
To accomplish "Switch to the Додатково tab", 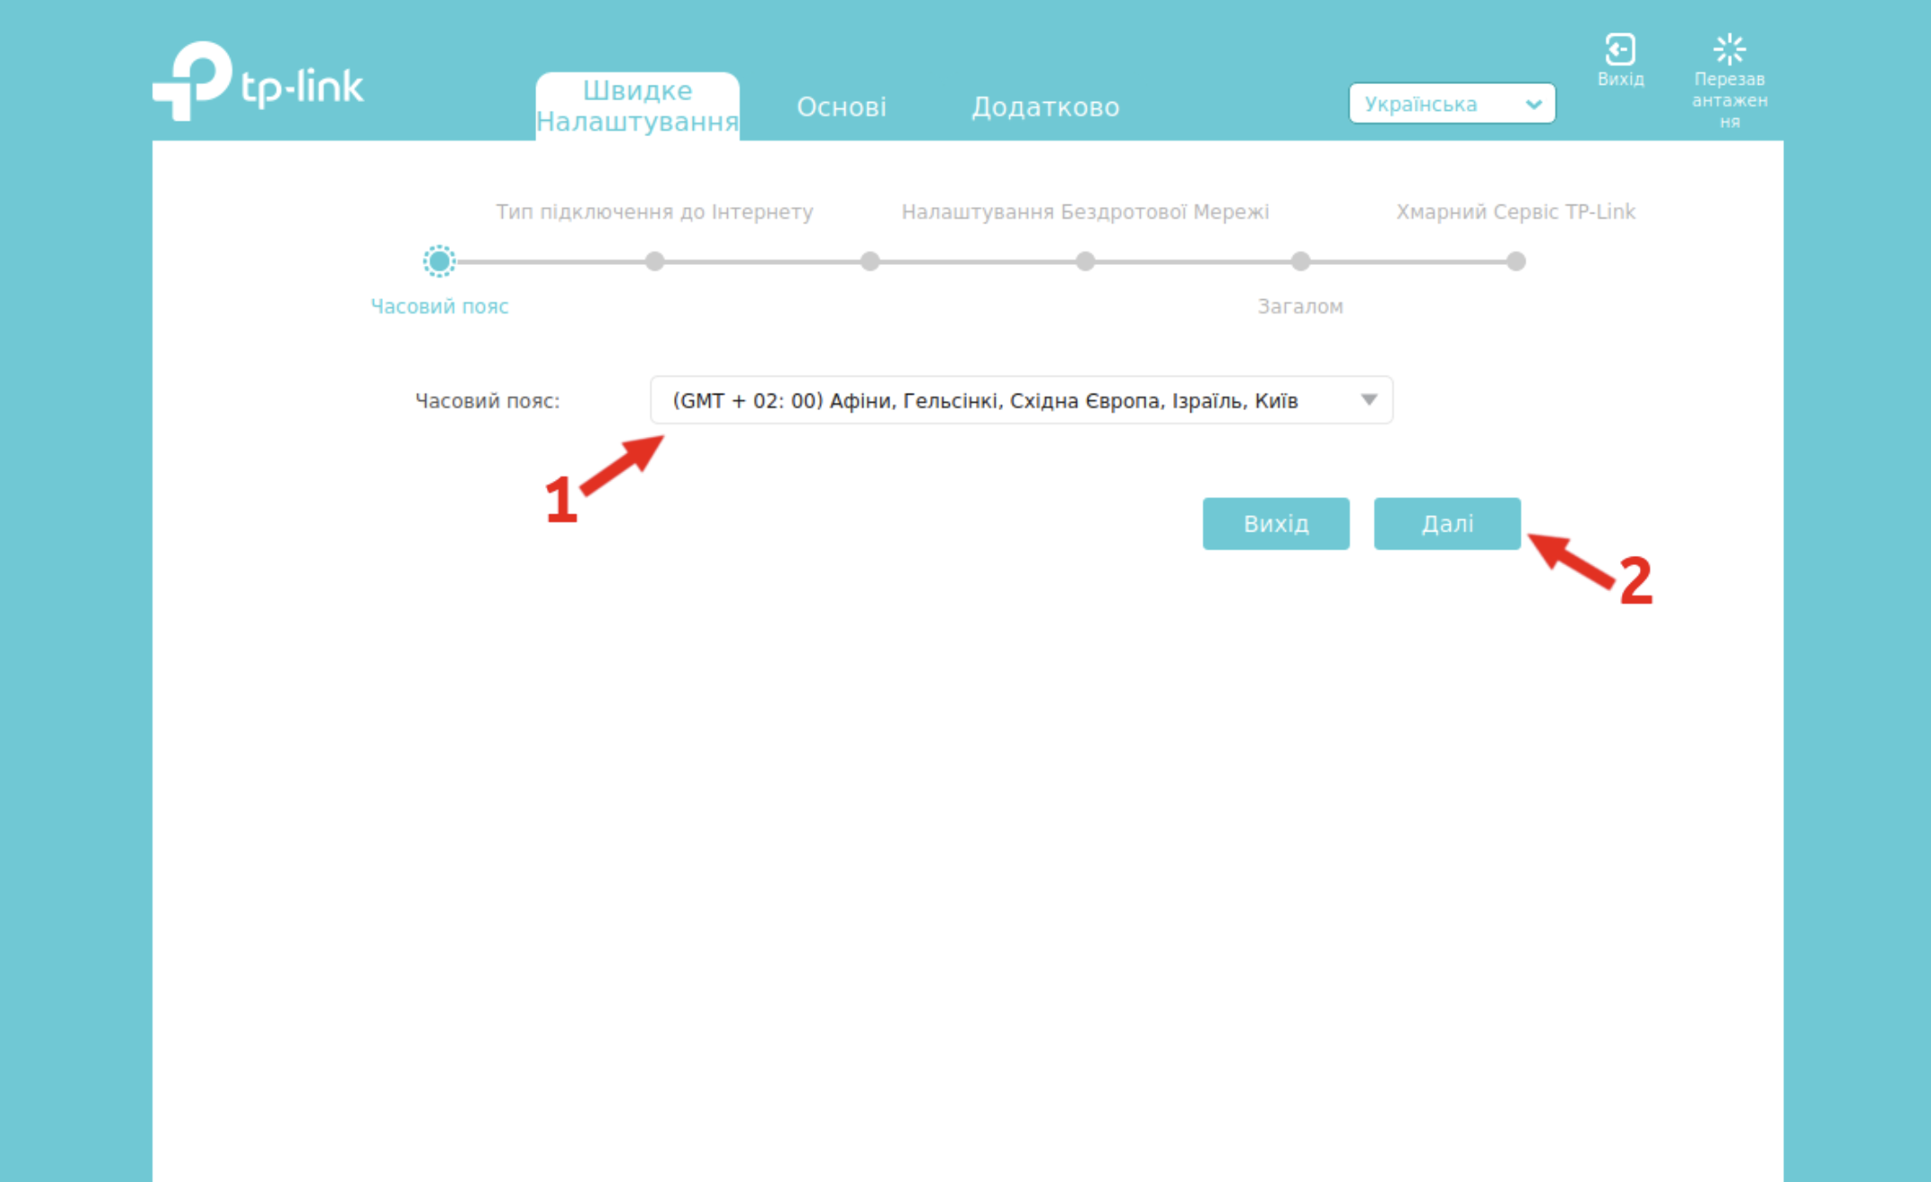I will pos(1045,107).
